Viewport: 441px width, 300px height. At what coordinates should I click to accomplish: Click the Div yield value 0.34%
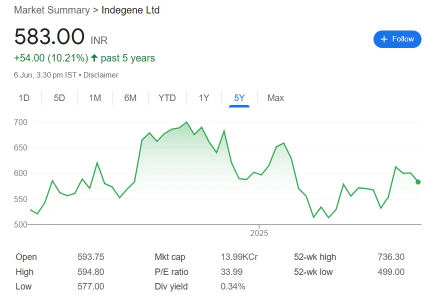click(x=233, y=286)
